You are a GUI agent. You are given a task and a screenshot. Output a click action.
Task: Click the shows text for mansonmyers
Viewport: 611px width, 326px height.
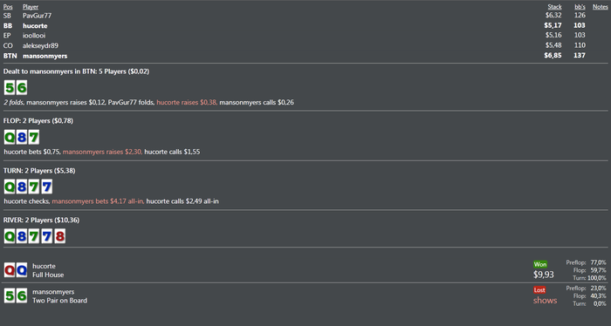[x=545, y=301]
